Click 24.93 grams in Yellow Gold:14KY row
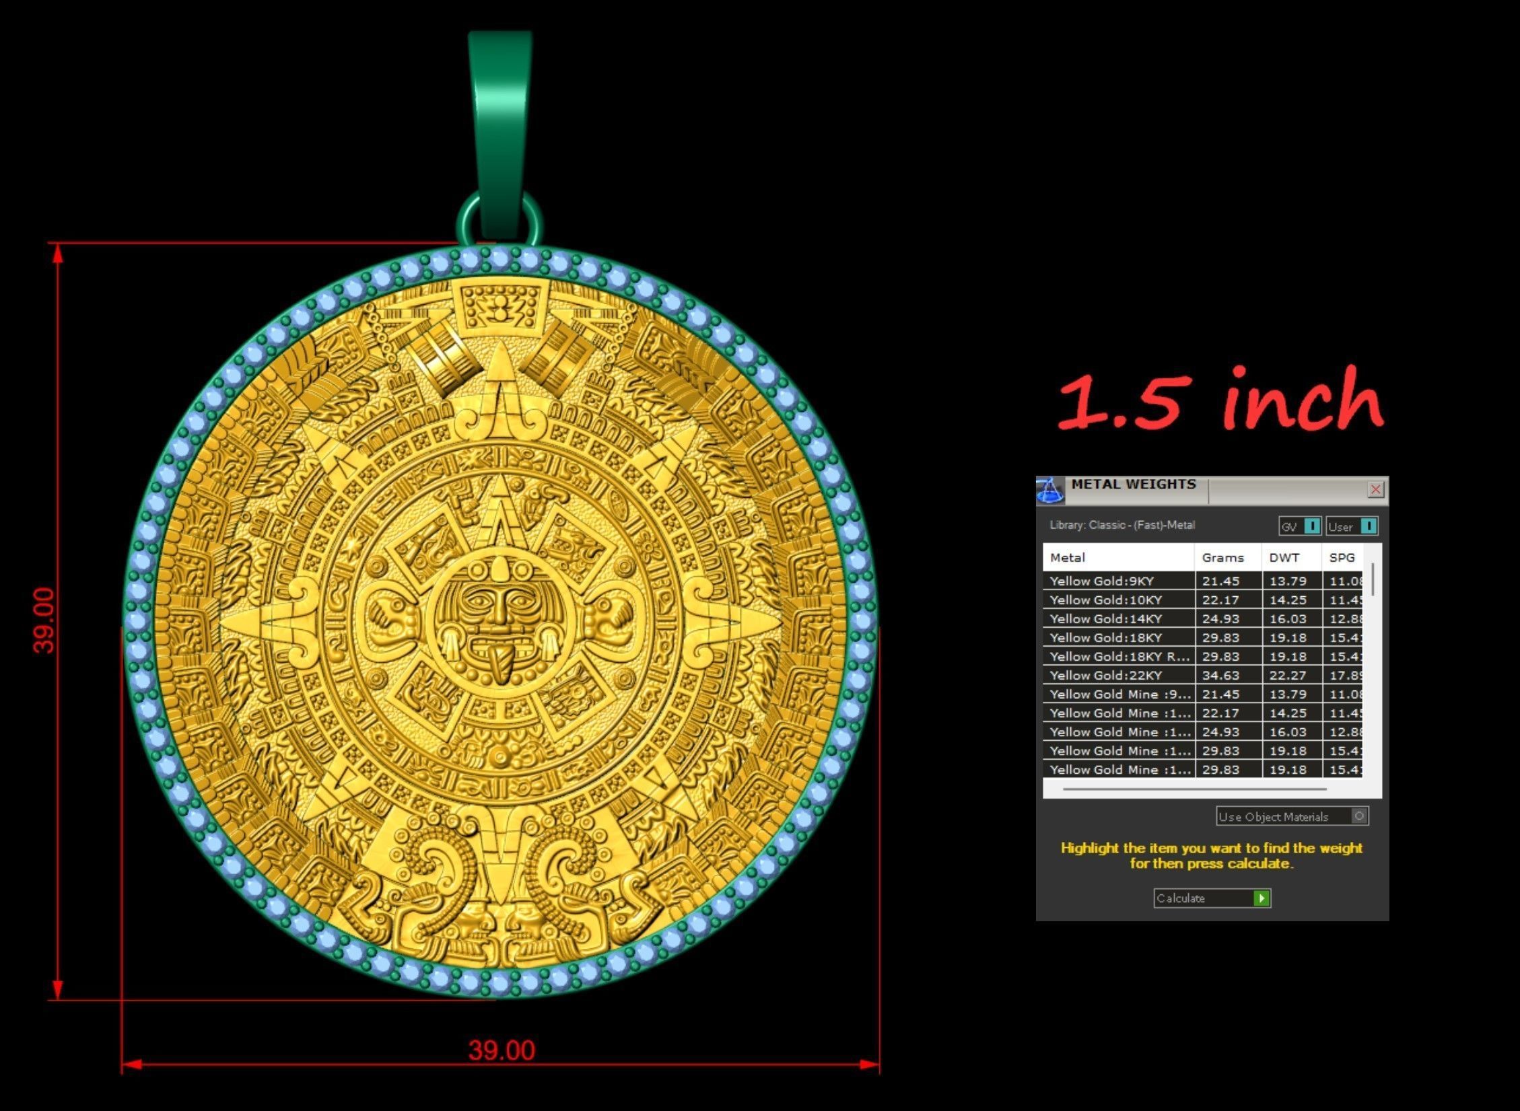 tap(1220, 618)
